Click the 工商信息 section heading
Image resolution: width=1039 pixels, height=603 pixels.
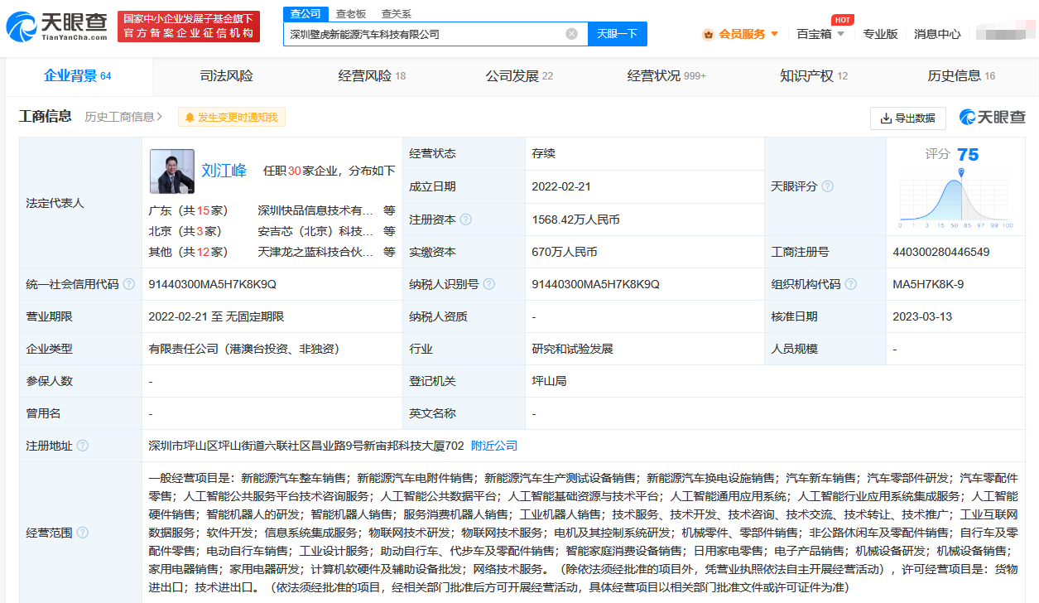46,117
